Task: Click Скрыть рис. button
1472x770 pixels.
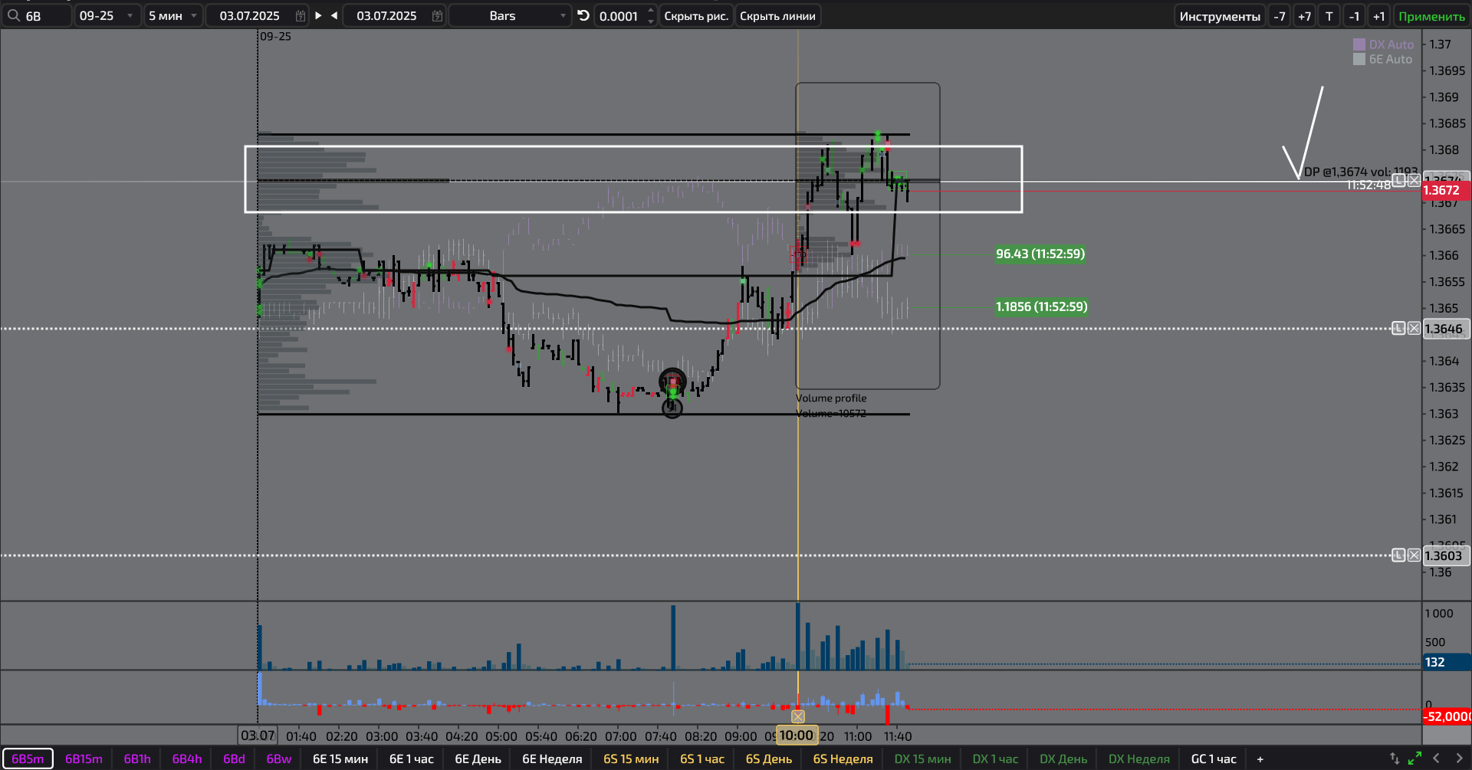Action: pos(696,15)
